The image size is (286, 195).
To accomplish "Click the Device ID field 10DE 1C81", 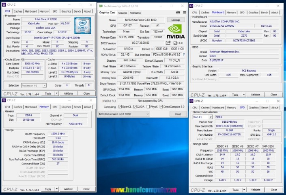I will (x=170, y=49).
